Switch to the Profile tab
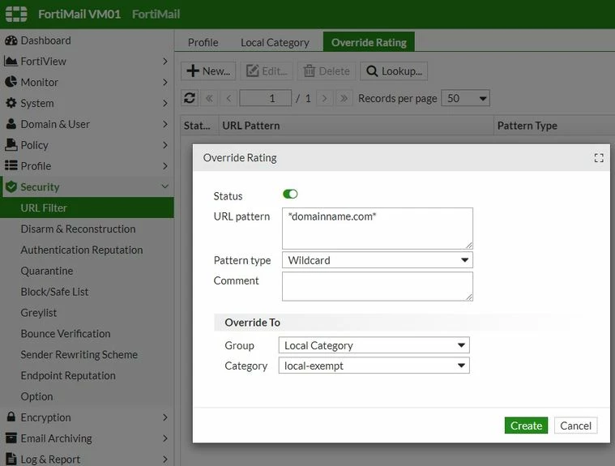Screen dimensions: 615x466 (203, 42)
